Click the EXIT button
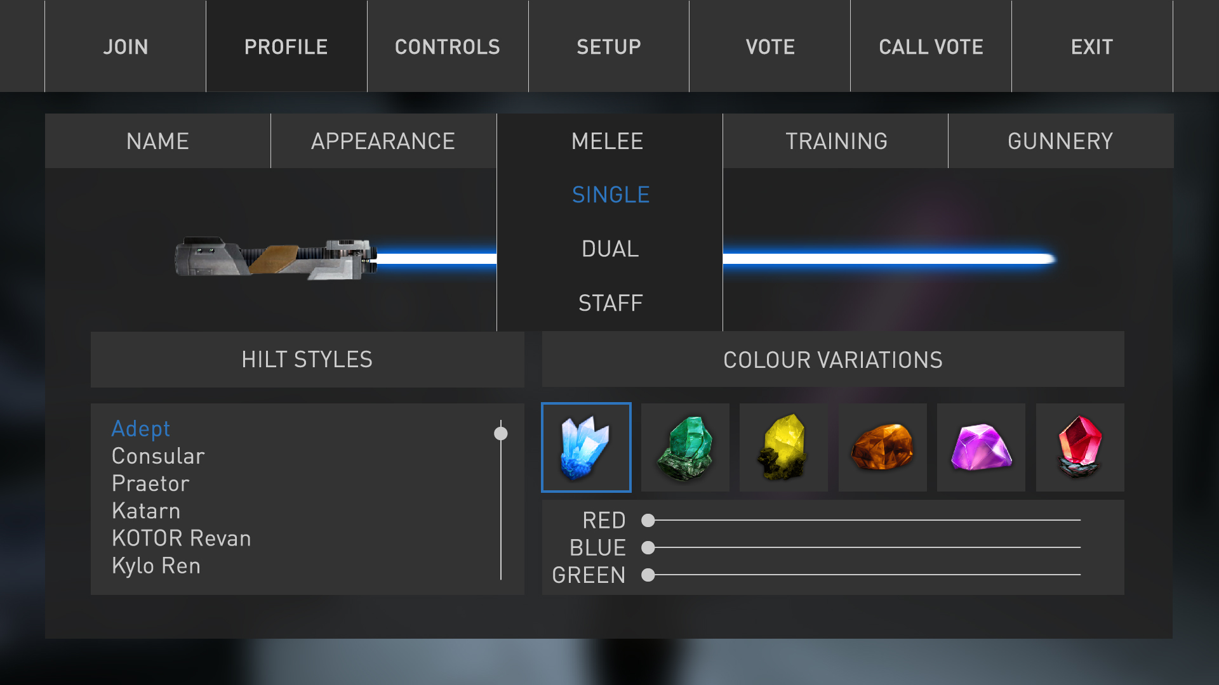1219x685 pixels. (x=1092, y=46)
